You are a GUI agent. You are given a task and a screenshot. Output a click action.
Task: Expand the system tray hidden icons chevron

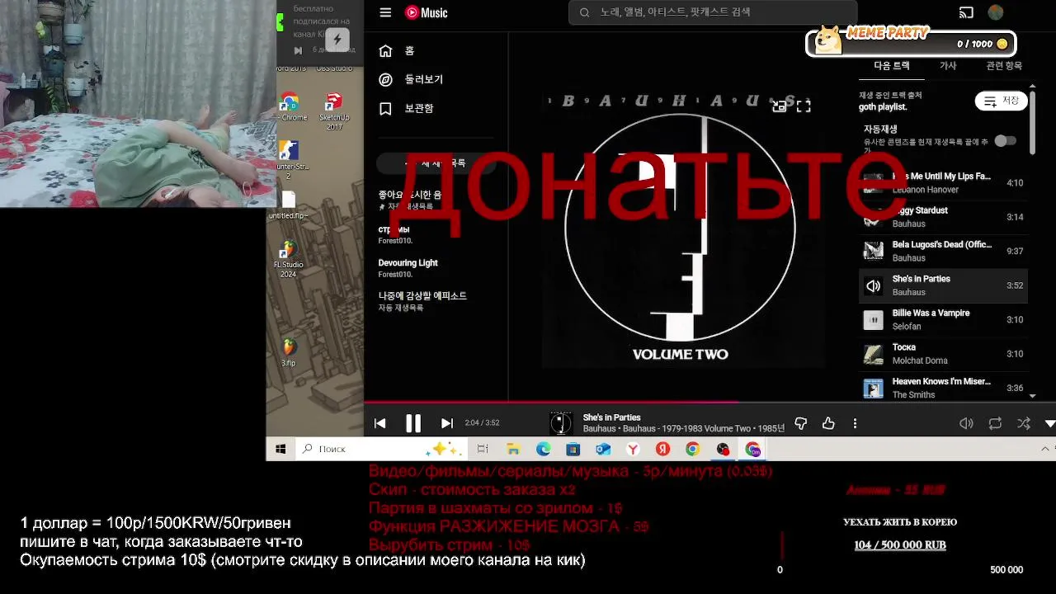(x=1046, y=449)
